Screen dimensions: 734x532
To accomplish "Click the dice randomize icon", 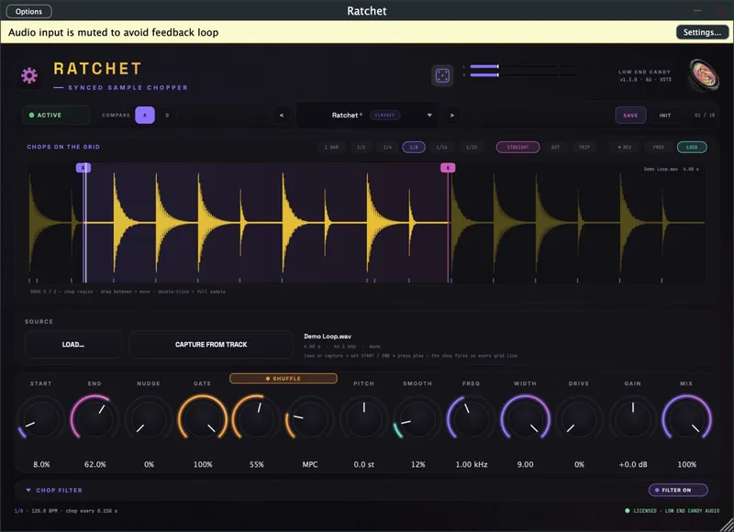I will tap(442, 75).
